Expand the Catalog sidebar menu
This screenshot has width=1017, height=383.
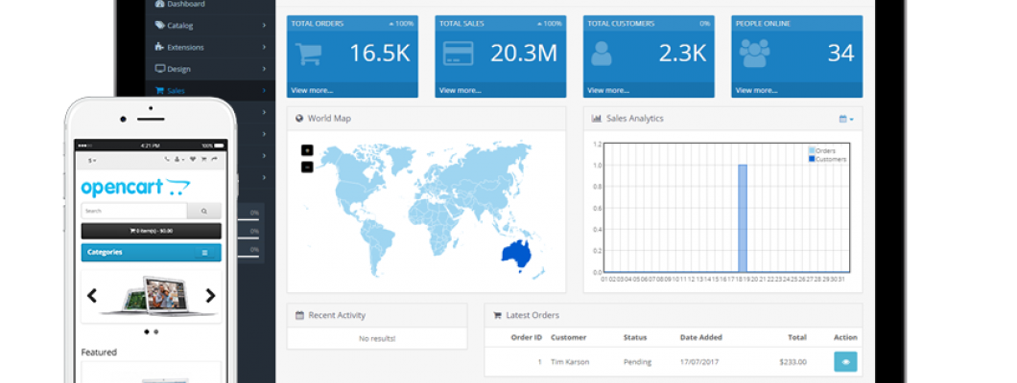tap(211, 26)
